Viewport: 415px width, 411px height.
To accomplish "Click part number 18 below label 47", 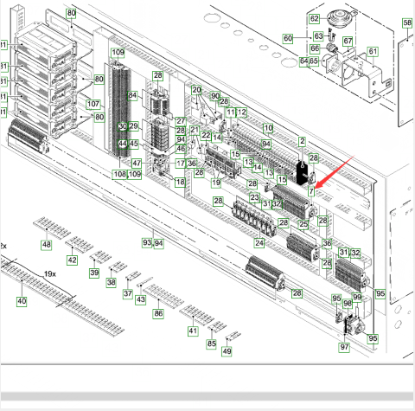I will pyautogui.click(x=180, y=182).
